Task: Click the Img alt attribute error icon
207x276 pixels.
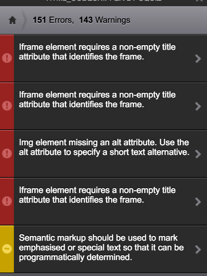Action: coord(7,153)
